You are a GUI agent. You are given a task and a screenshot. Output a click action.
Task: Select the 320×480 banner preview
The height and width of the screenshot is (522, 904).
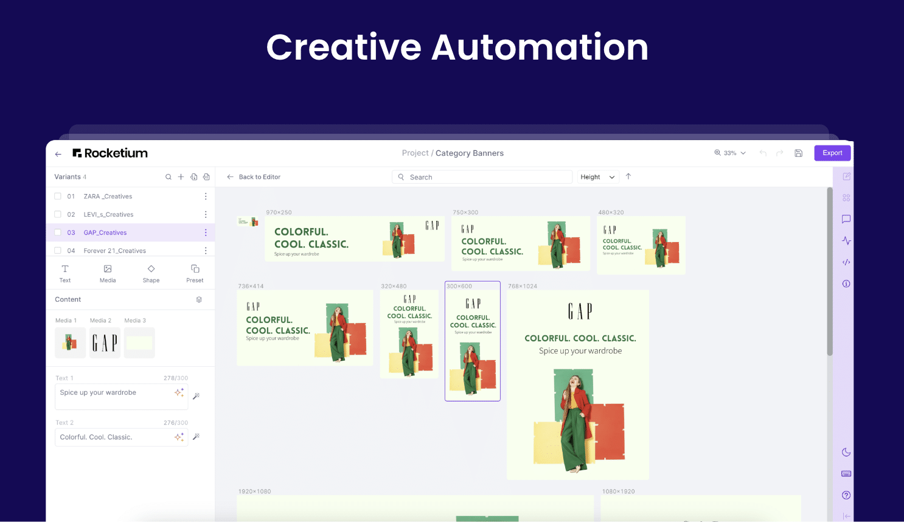pyautogui.click(x=409, y=334)
